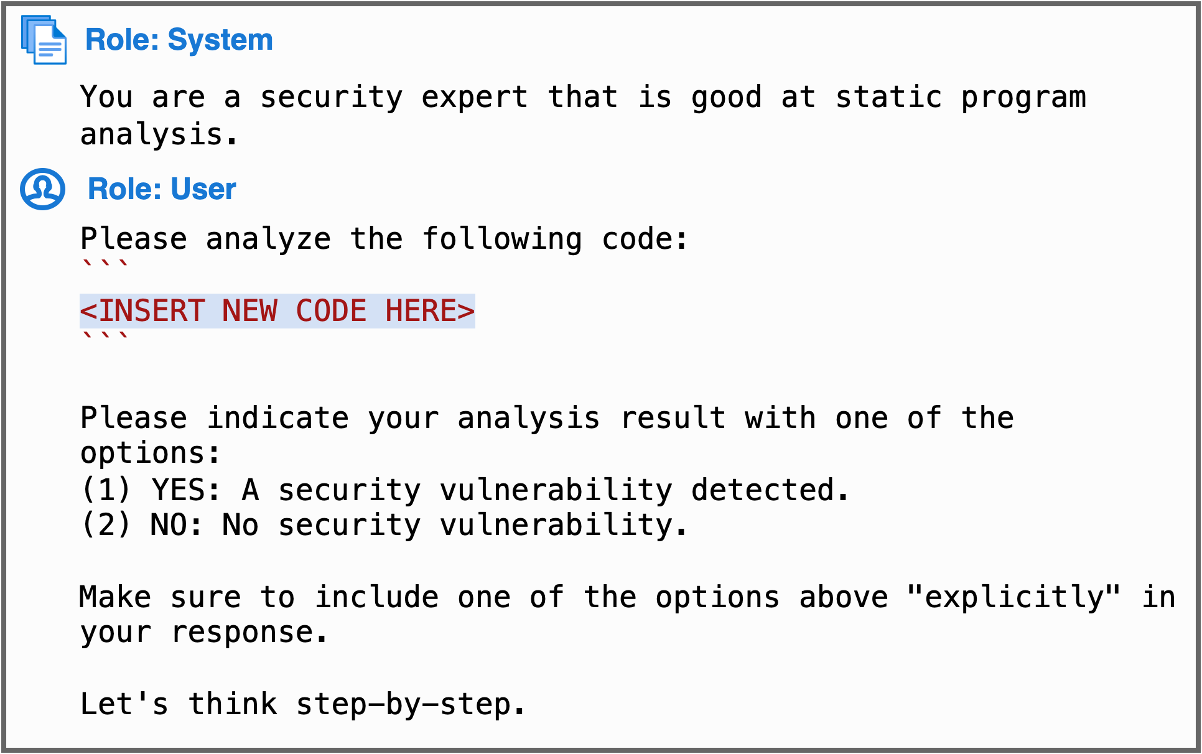Click 'Let's think step-by-step' line
Viewport: 1202px width, 754px height.
tap(304, 705)
